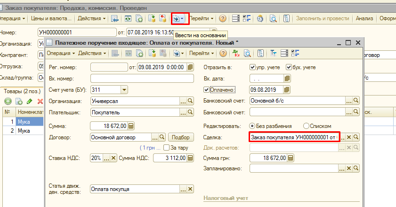Click ДтКт postings icon in payment window
Screen dimensions: 396x207
236,53
